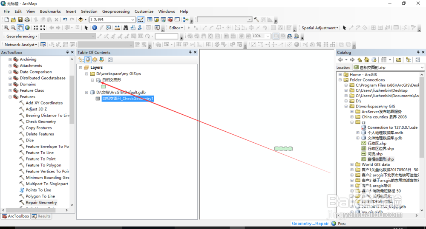
Task: Switch to List By Drawing Order view
Action: pos(81,60)
